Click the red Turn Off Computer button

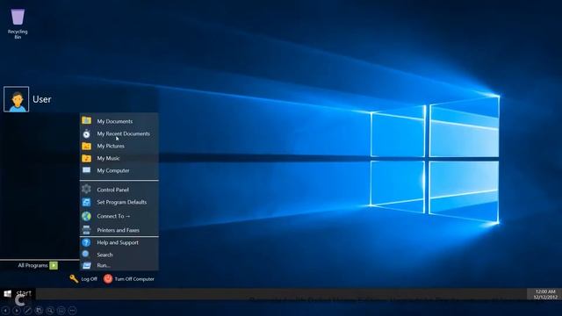click(x=129, y=279)
